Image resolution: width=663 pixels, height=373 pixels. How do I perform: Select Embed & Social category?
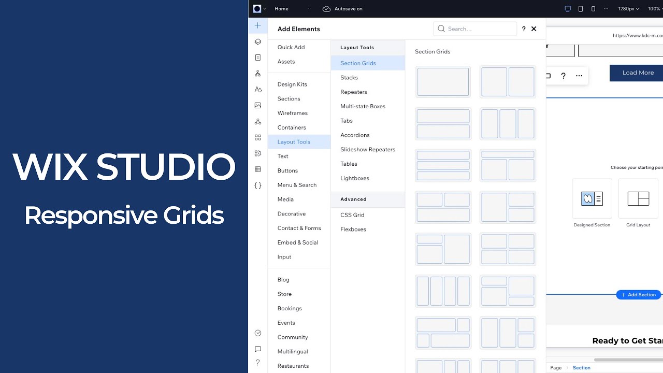click(x=297, y=242)
